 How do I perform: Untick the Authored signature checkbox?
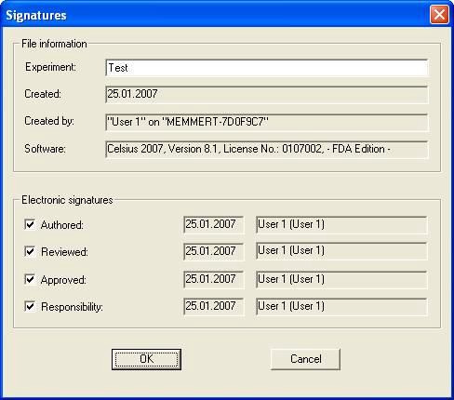(30, 224)
